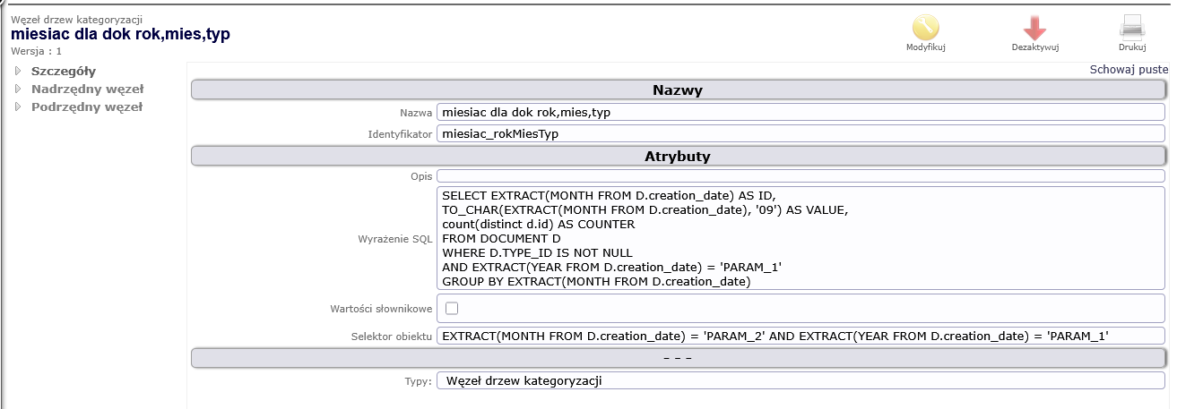
Task: Click the empty Opis field
Action: [x=800, y=176]
